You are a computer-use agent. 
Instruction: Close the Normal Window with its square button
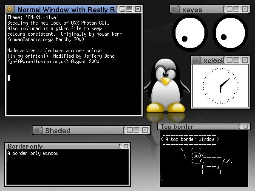click(x=138, y=9)
